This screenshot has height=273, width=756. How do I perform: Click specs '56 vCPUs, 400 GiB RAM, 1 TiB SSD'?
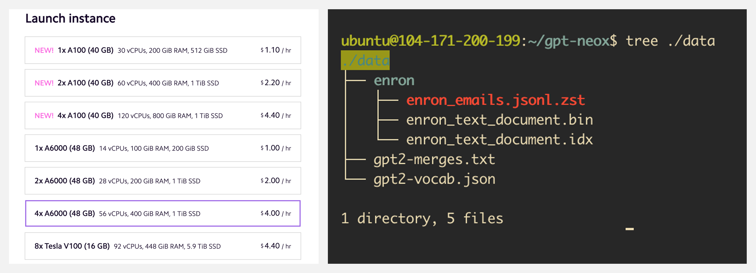[x=150, y=214]
